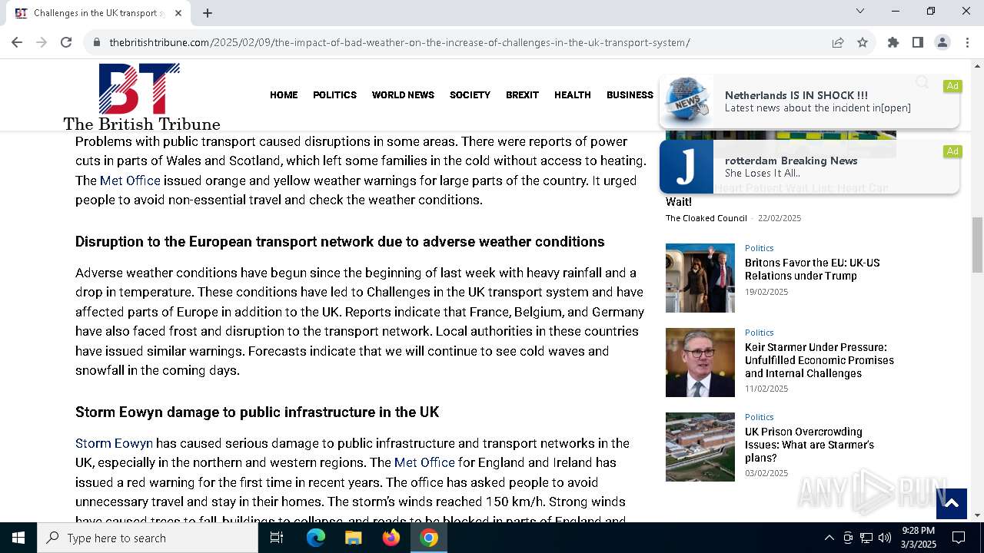Share this page via share icon
This screenshot has width=984, height=553.
[x=838, y=42]
